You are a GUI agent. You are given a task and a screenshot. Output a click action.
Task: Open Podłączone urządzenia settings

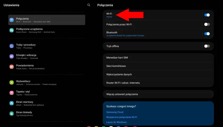(x=47, y=30)
